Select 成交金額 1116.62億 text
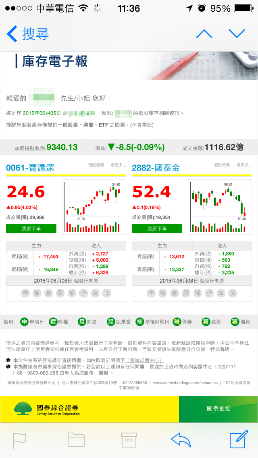258x458 pixels. [213, 147]
